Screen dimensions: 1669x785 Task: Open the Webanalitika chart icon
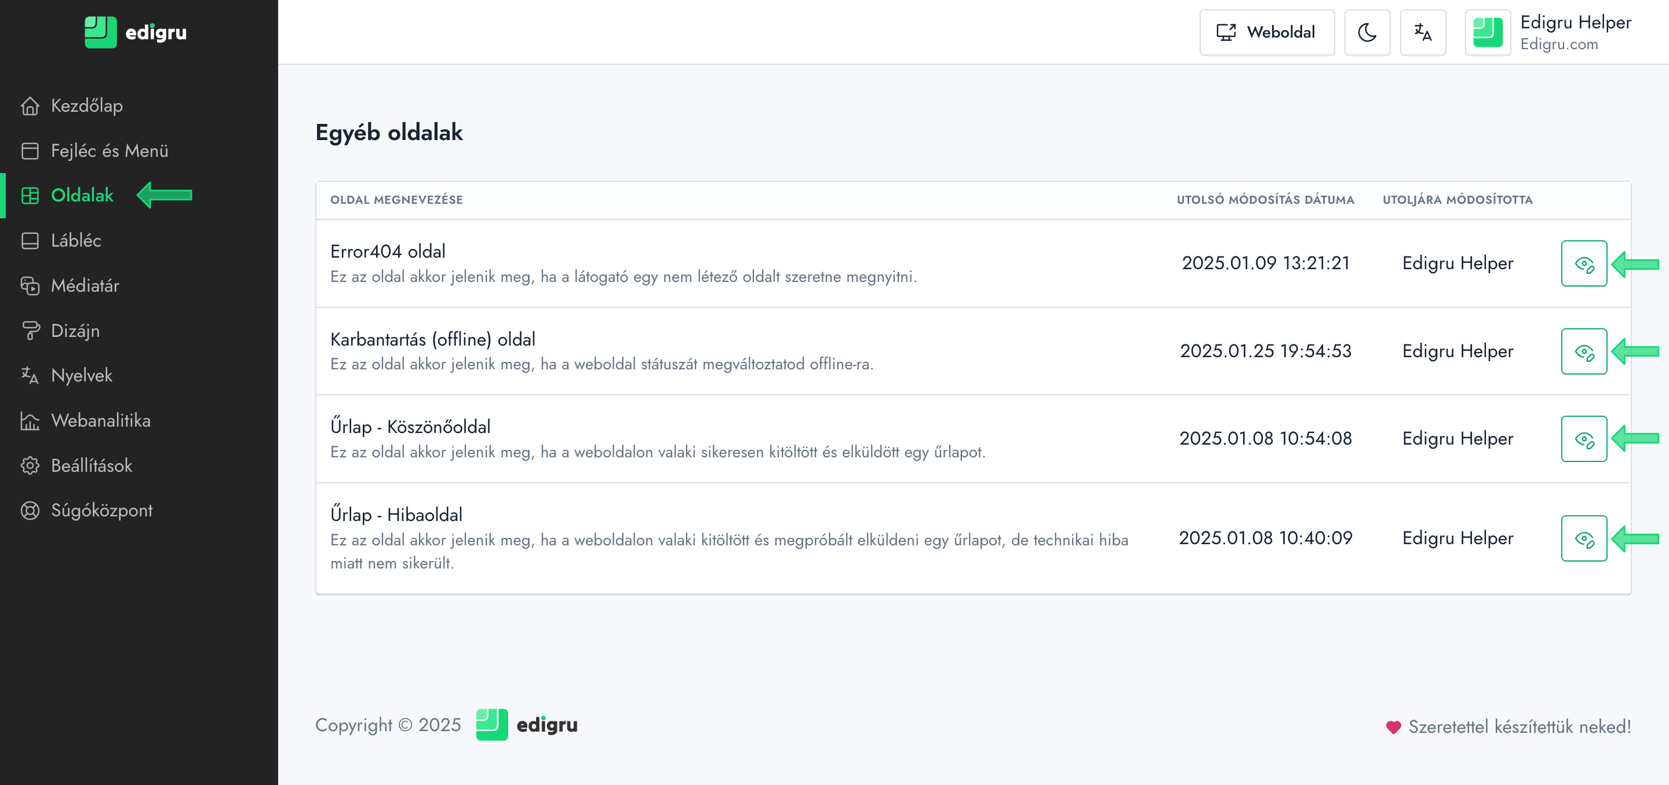coord(30,421)
